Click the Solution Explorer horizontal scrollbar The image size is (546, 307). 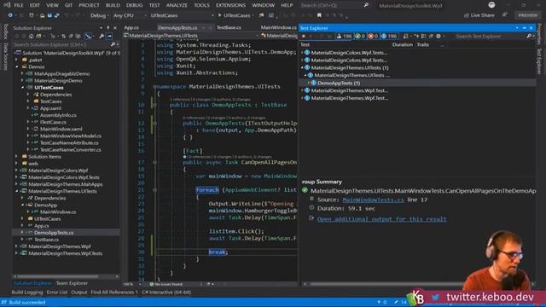point(57,276)
